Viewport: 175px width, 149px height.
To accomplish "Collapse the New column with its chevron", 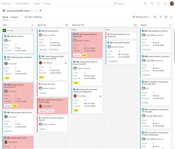I will [32, 25].
